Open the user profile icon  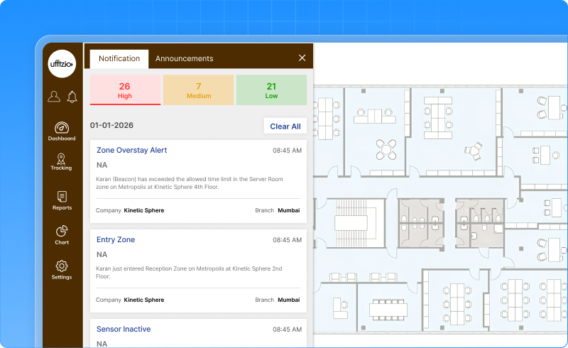(54, 97)
